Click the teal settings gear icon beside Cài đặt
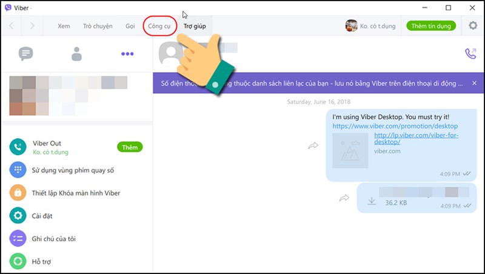Screen dimensions: 485x274 pos(18,216)
